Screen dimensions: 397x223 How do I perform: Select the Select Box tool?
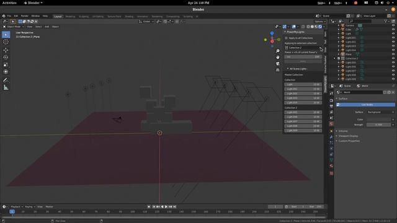(x=6, y=35)
